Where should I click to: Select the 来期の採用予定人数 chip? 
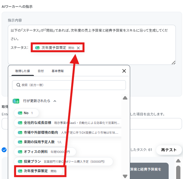[40, 142]
